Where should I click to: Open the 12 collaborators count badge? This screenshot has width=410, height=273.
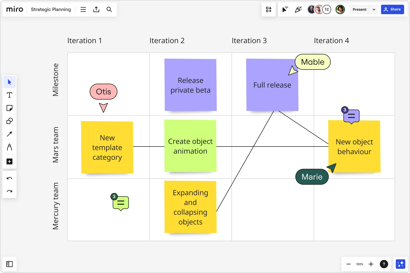(327, 9)
